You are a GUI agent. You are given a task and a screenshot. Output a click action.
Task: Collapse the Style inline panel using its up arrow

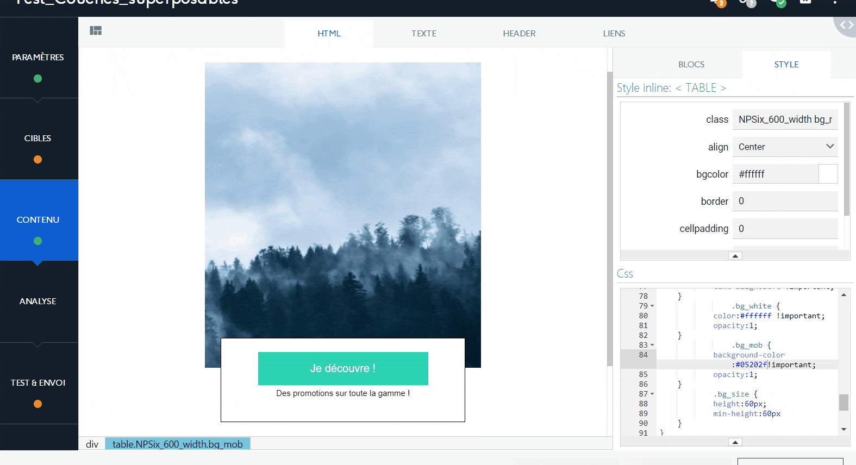pyautogui.click(x=735, y=256)
